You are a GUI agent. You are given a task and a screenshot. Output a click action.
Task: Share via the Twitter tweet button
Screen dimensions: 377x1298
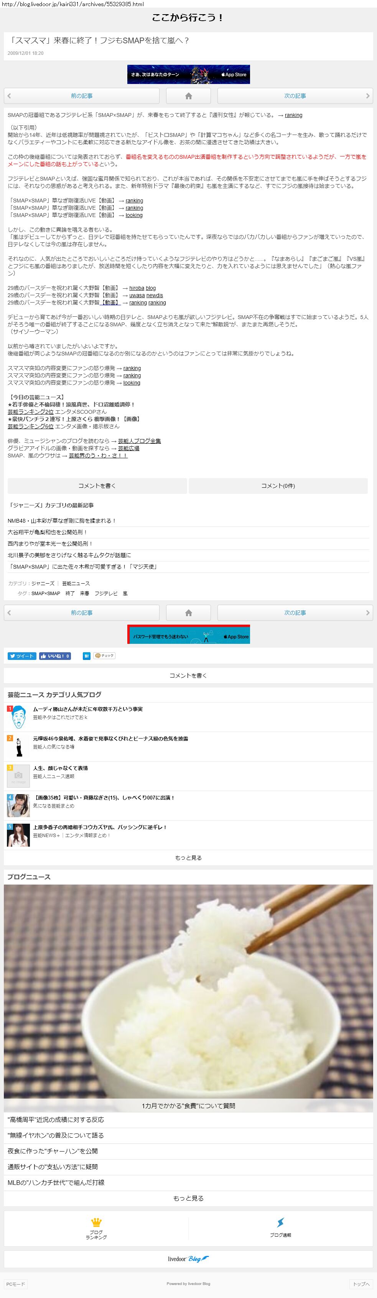22,656
